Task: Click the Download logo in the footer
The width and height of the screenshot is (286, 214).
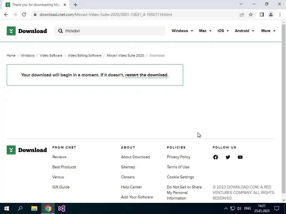Action: click(x=27, y=150)
